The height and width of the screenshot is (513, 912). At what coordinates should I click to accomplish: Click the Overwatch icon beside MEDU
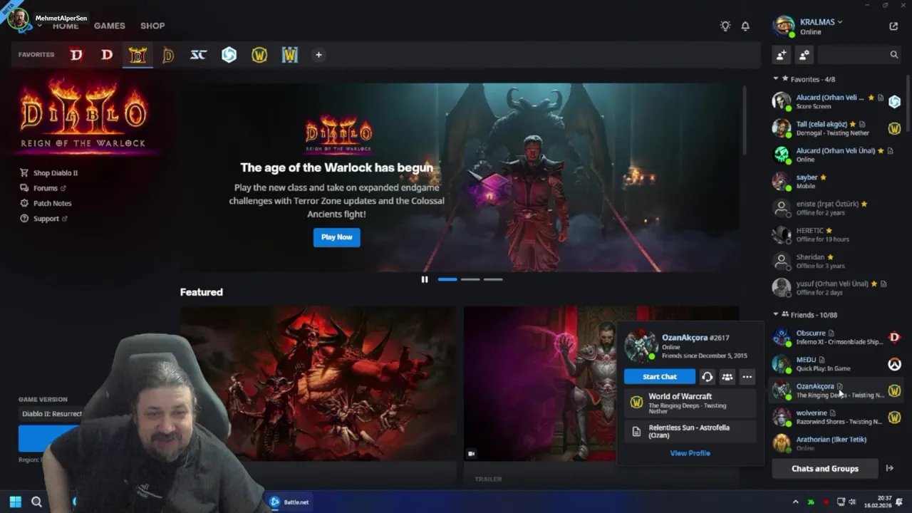[x=894, y=364]
